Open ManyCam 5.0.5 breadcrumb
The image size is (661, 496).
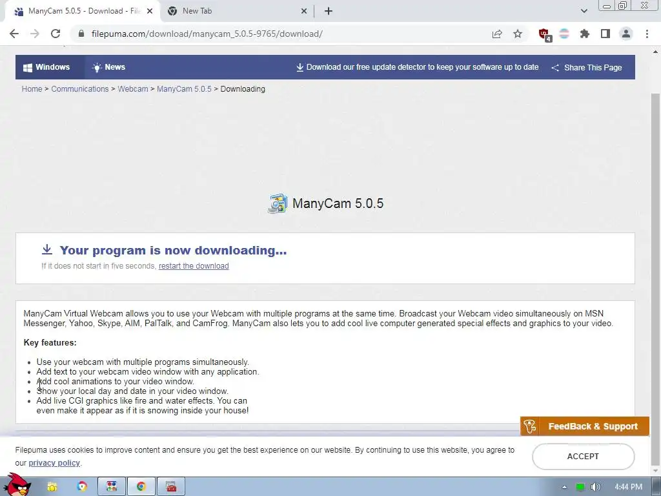[x=184, y=89]
